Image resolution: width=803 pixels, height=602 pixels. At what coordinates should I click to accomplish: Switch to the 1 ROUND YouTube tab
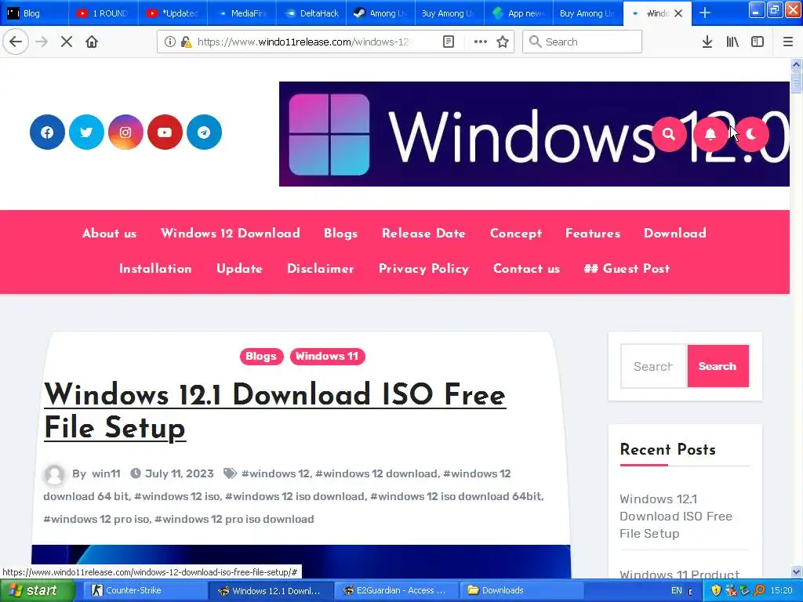point(104,13)
